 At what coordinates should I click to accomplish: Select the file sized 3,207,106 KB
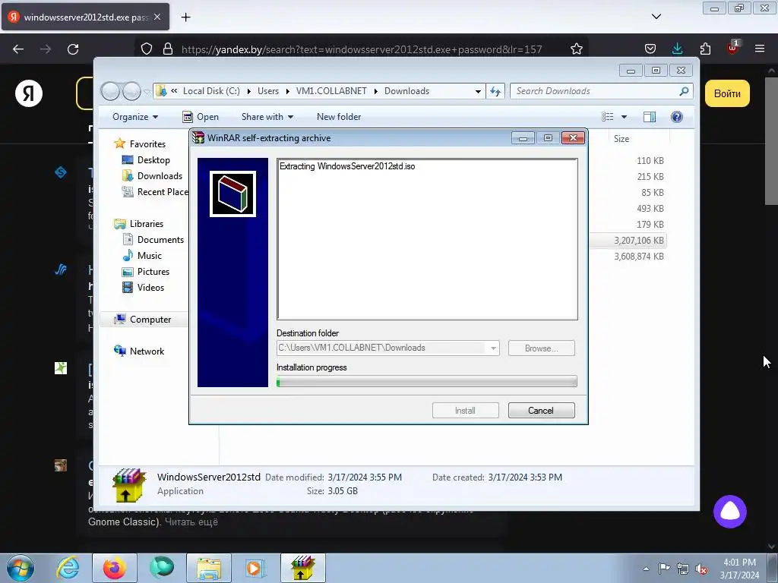(638, 241)
